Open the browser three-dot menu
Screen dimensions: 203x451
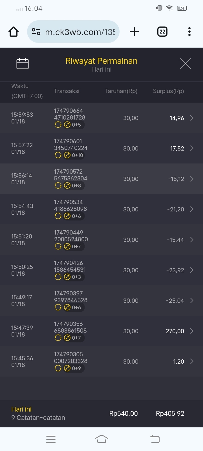(x=189, y=32)
